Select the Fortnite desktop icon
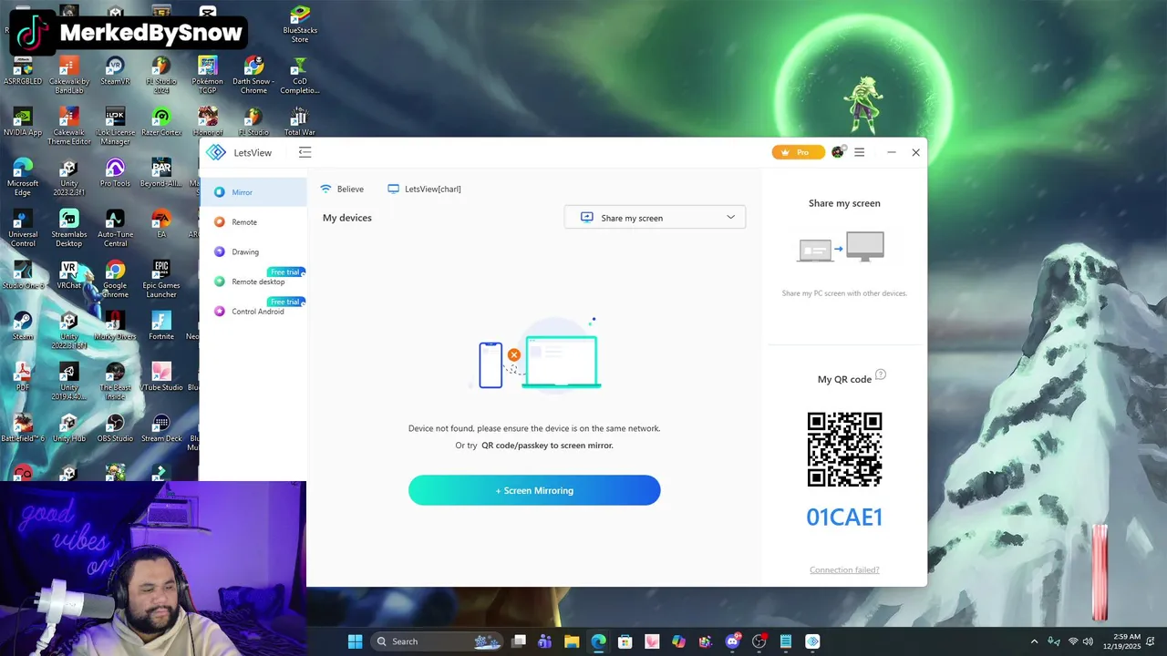 click(x=161, y=326)
